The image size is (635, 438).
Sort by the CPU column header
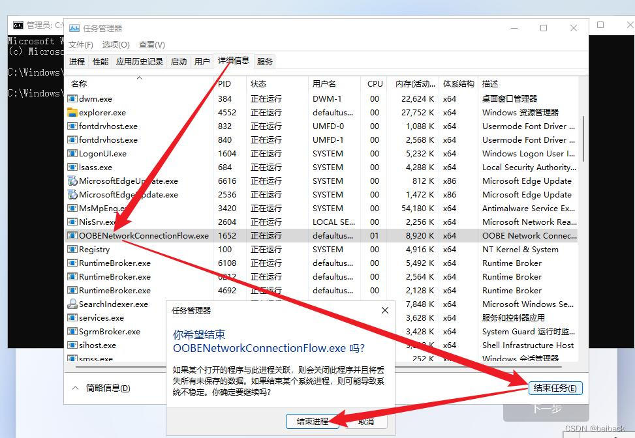(x=375, y=83)
